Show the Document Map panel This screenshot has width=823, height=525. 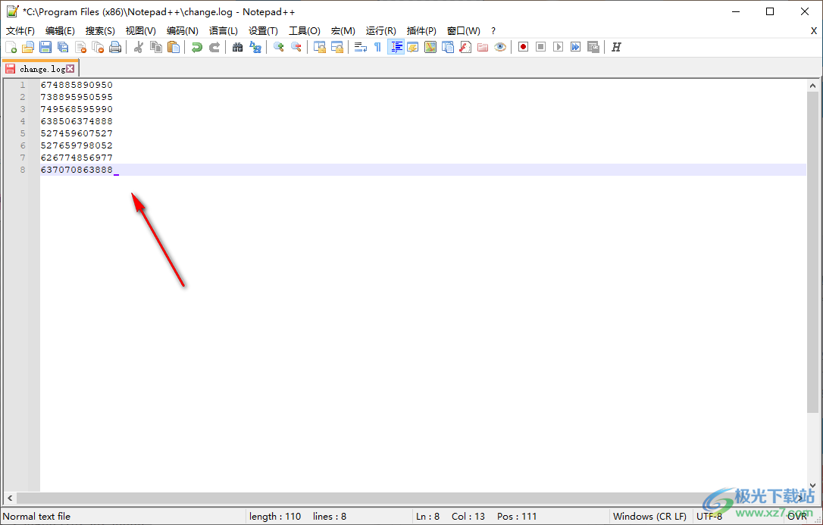coord(430,47)
